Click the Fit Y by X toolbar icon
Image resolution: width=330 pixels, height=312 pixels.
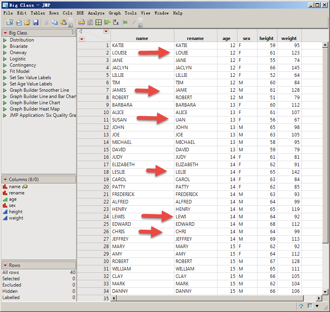pos(116,22)
